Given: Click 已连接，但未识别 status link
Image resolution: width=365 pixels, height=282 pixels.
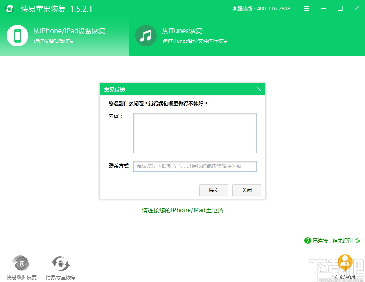Looking at the screenshot, I should tap(332, 241).
